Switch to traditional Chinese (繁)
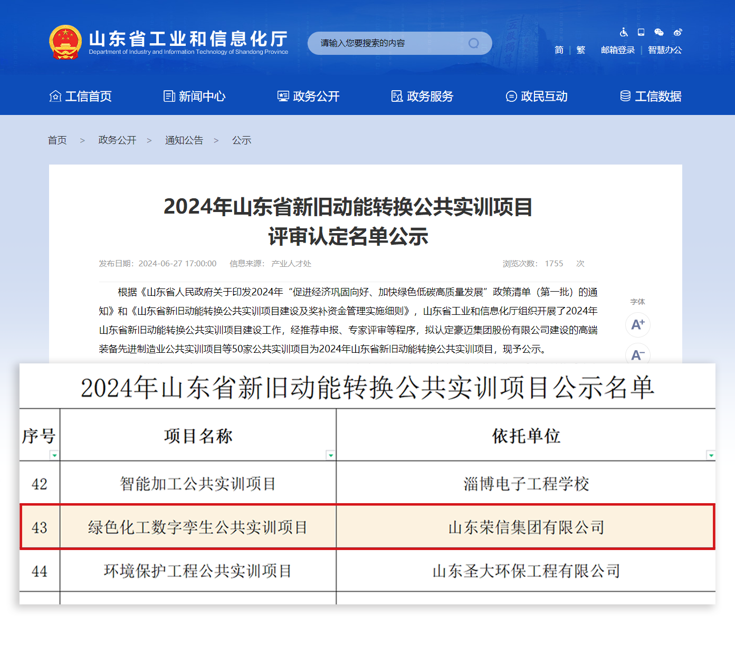 click(581, 50)
